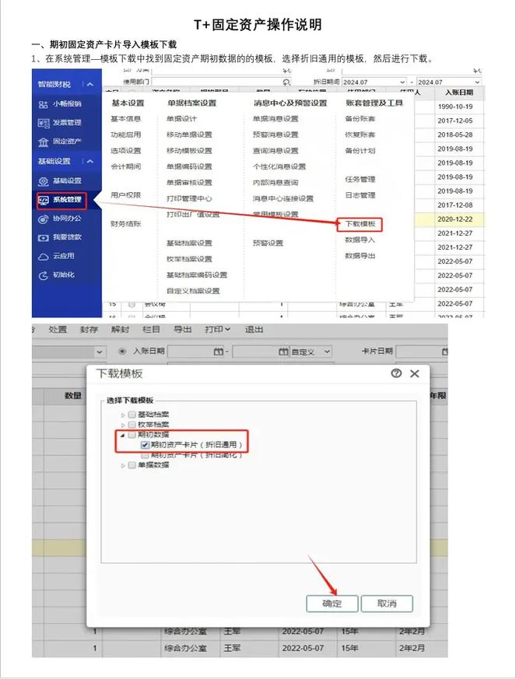Click 解封 in the toolbar

[120, 330]
